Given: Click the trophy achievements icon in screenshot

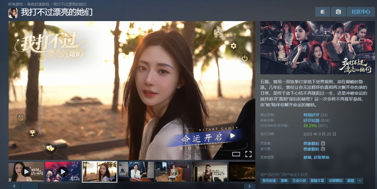Looking at the screenshot, I should tap(33, 133).
